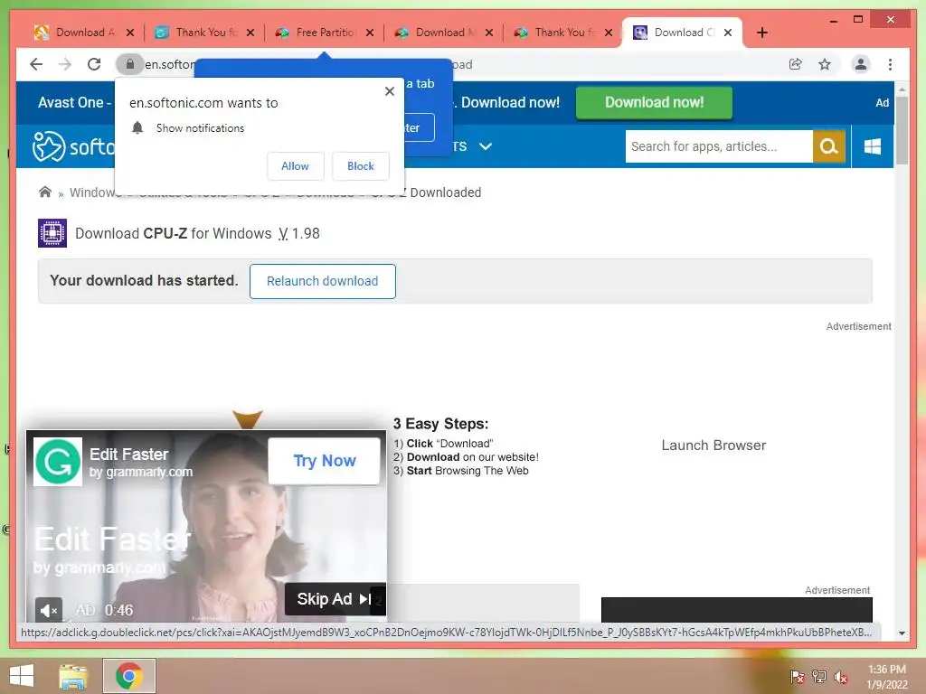Click the lock icon in address bar

130,64
